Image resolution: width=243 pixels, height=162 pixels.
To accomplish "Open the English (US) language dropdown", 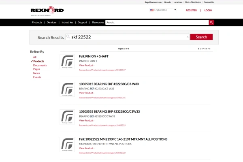I will click(x=163, y=10).
